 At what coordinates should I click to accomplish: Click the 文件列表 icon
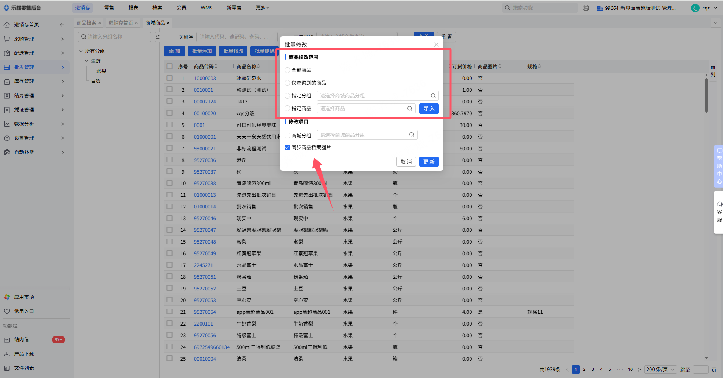7,368
